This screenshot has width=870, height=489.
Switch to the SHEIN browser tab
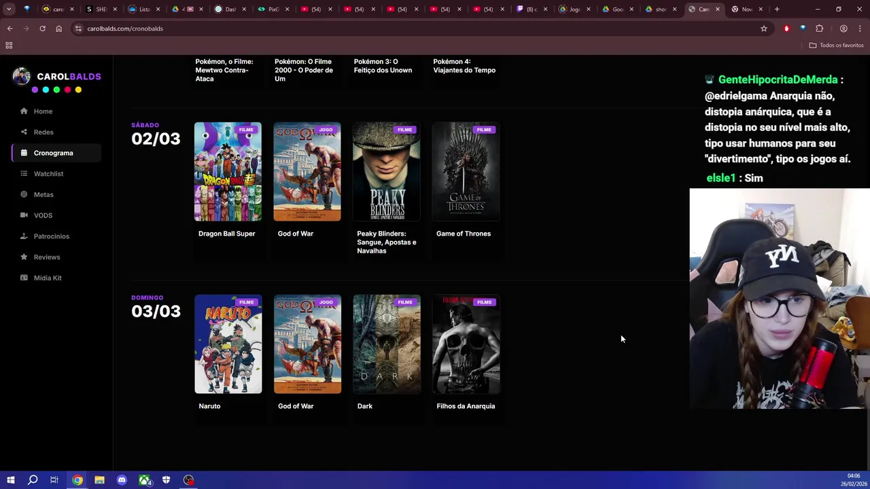tap(101, 9)
